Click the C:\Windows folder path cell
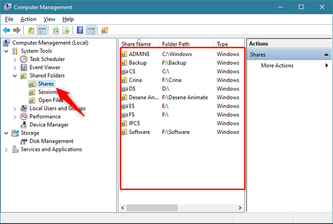Viewport: 333px width, 224px height. [177, 54]
